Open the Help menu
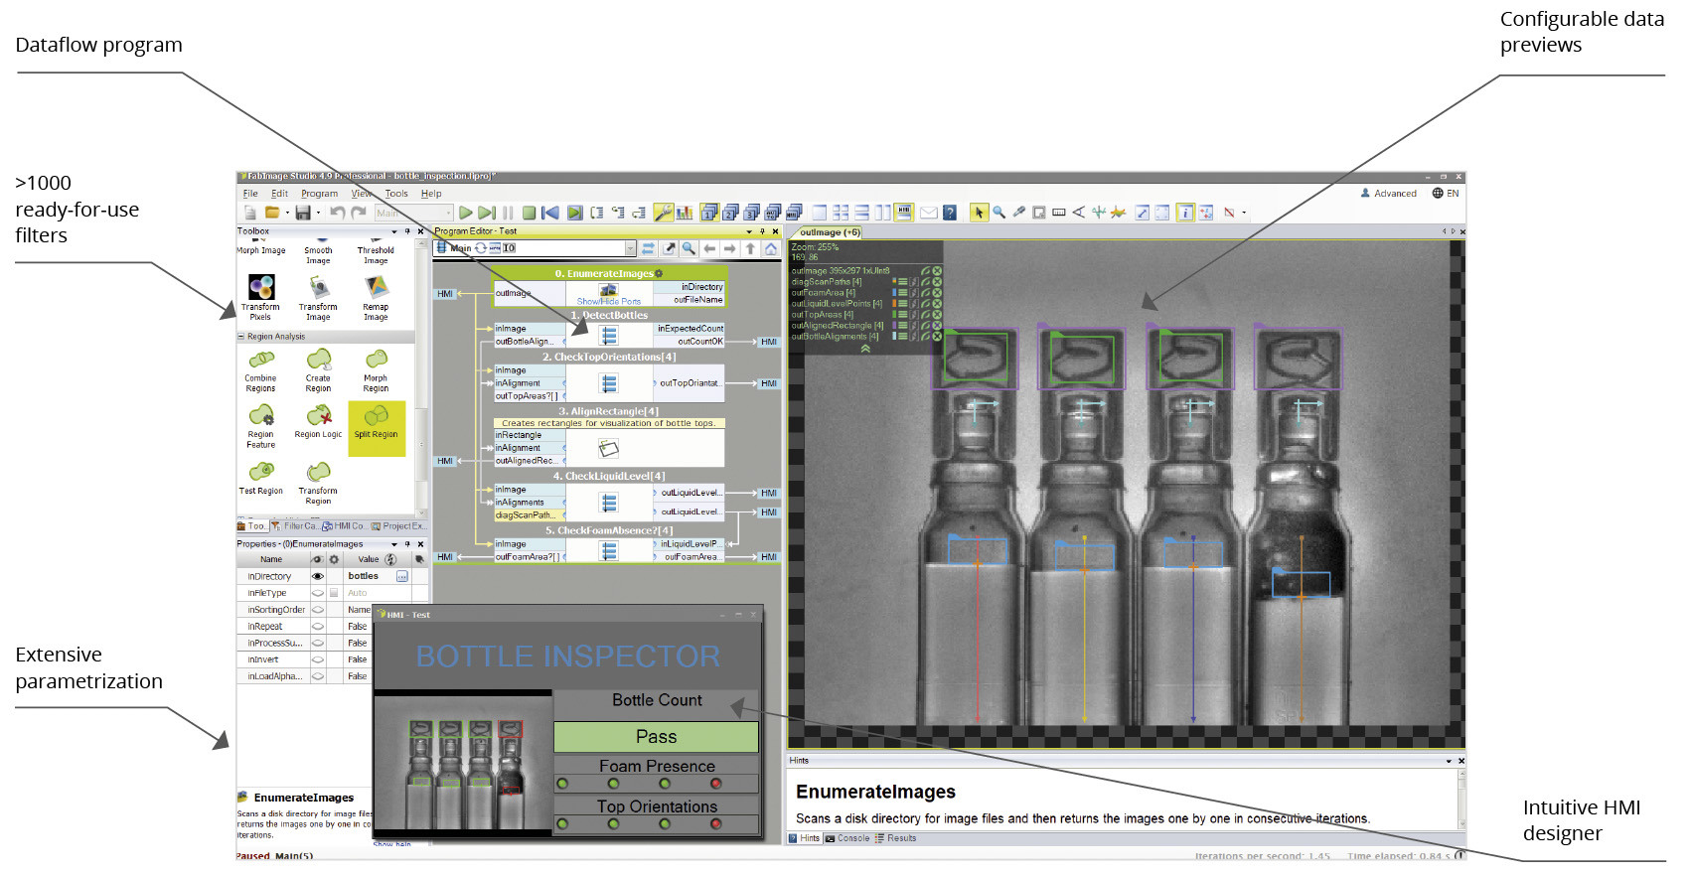 pyautogui.click(x=431, y=194)
